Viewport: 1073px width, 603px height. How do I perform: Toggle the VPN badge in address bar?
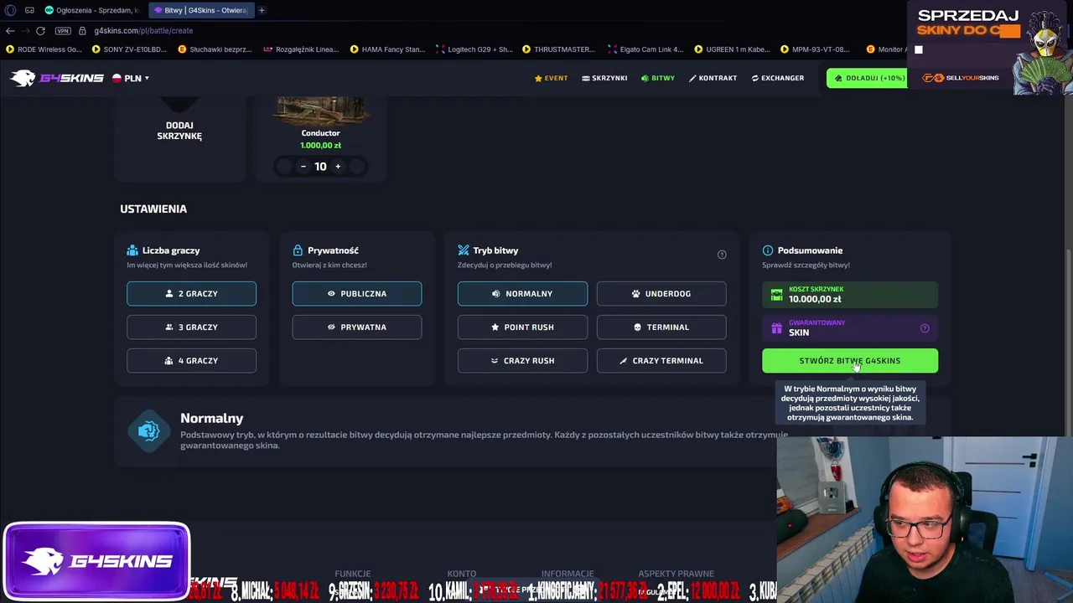63,31
